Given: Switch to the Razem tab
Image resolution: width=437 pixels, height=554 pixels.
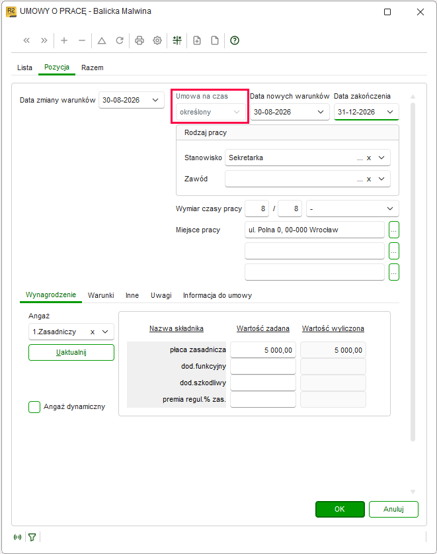Looking at the screenshot, I should [x=93, y=68].
